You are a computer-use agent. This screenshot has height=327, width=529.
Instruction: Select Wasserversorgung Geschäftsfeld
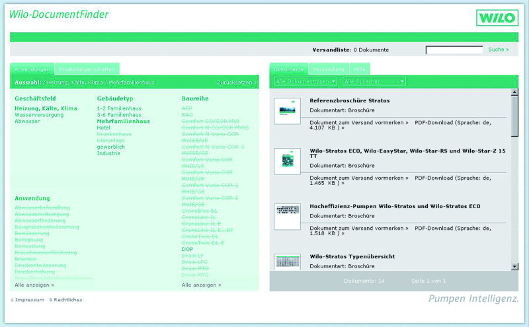[x=39, y=115]
